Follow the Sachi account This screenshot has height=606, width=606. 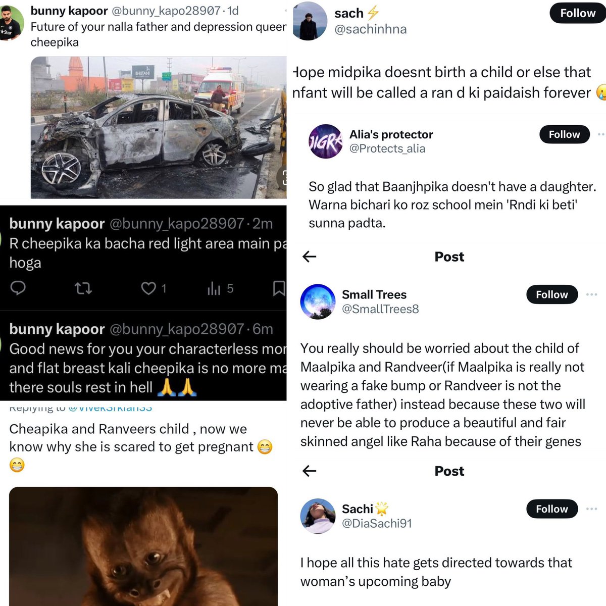(x=552, y=509)
